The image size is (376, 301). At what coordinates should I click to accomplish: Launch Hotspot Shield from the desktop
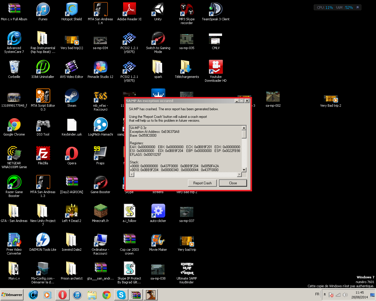[72, 12]
